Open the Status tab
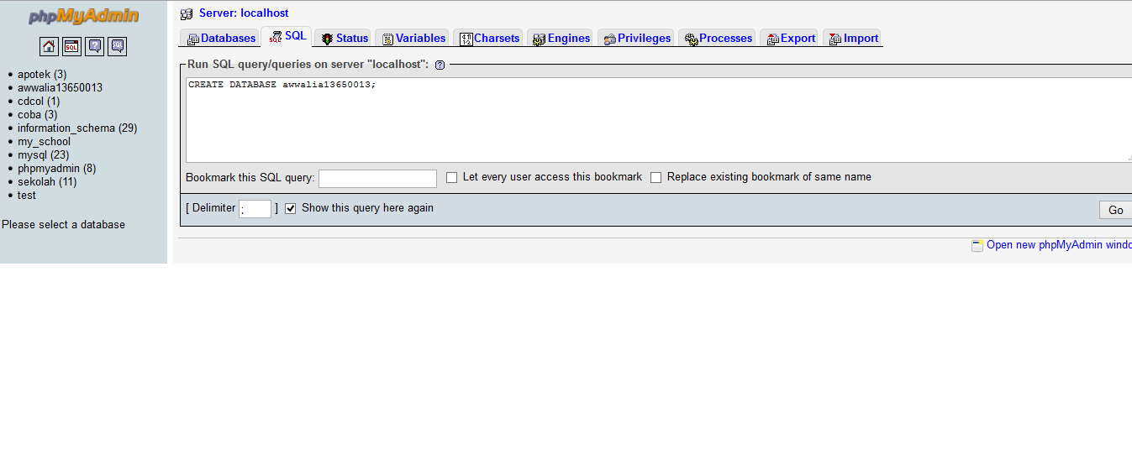This screenshot has width=1132, height=465. click(345, 38)
